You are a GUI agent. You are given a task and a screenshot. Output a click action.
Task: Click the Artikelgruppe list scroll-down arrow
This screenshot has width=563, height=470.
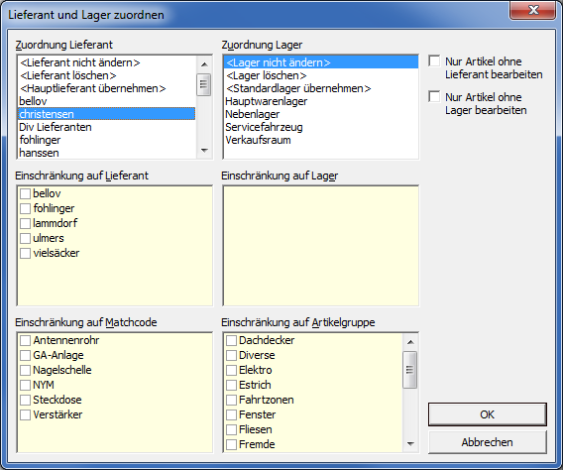pyautogui.click(x=410, y=444)
